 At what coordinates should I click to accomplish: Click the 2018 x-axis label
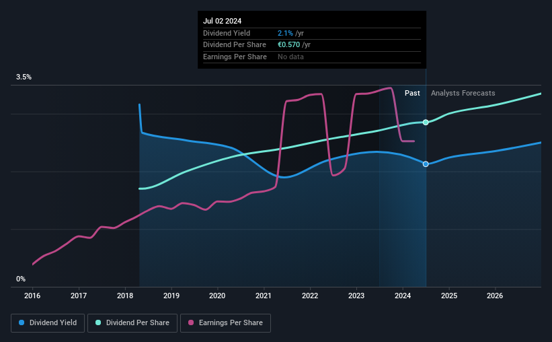(125, 296)
